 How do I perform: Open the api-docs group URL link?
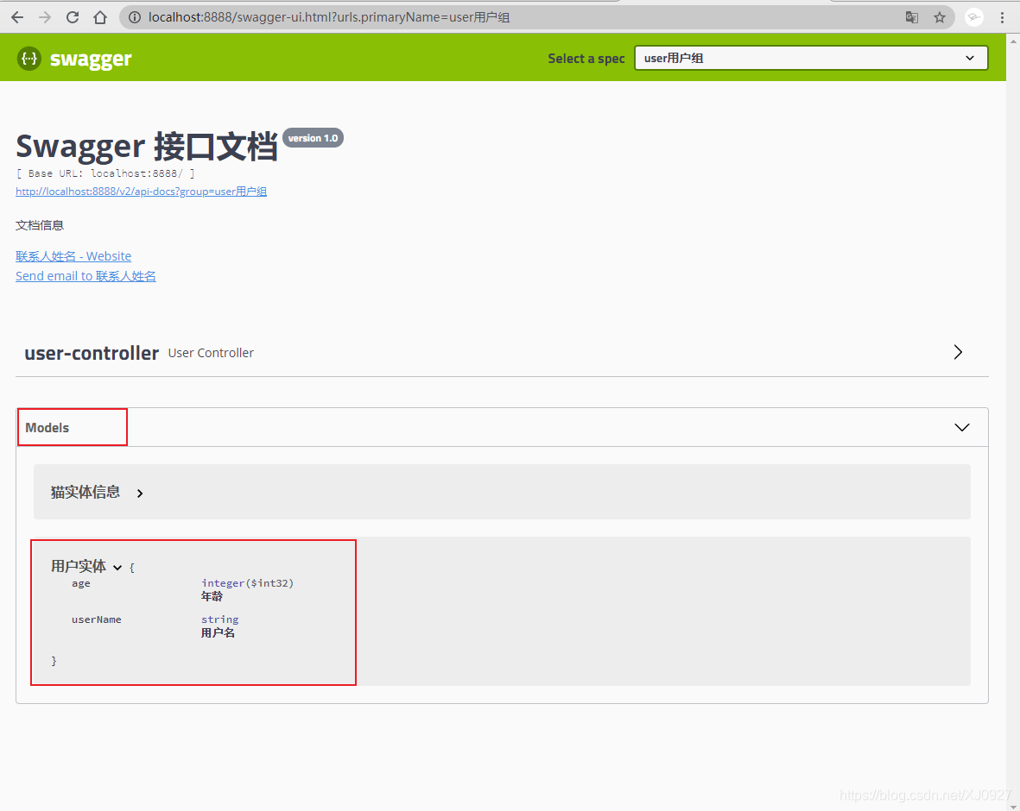click(x=141, y=191)
